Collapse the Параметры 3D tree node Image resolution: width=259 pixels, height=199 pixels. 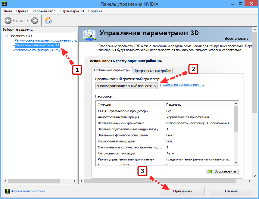(x=6, y=36)
